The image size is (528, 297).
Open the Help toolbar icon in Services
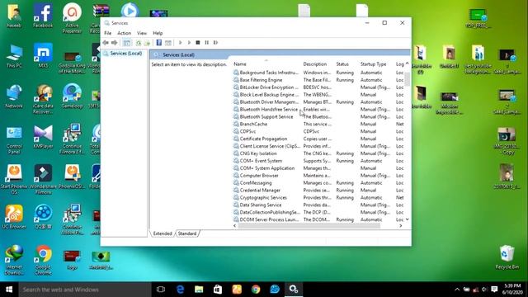[x=159, y=43]
